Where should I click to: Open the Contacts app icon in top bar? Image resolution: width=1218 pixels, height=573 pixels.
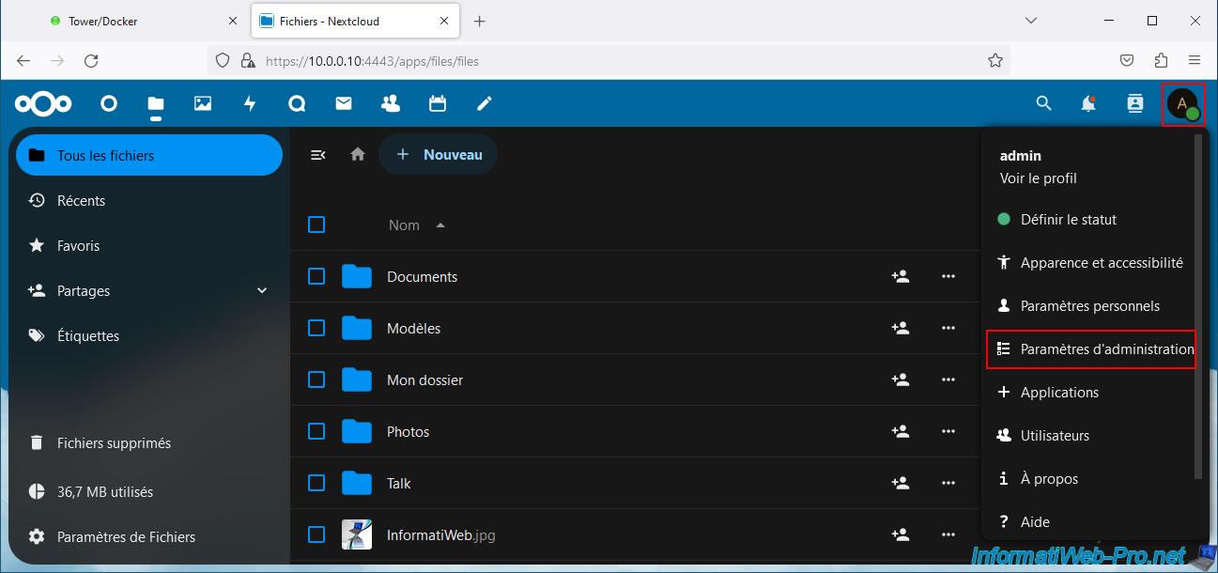(x=391, y=104)
